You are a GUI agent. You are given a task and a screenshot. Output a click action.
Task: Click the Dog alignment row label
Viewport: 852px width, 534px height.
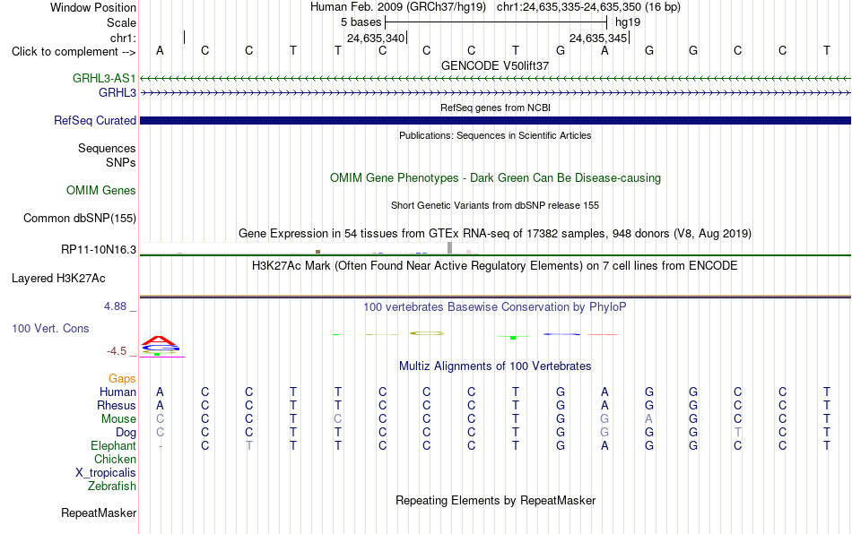click(x=126, y=433)
